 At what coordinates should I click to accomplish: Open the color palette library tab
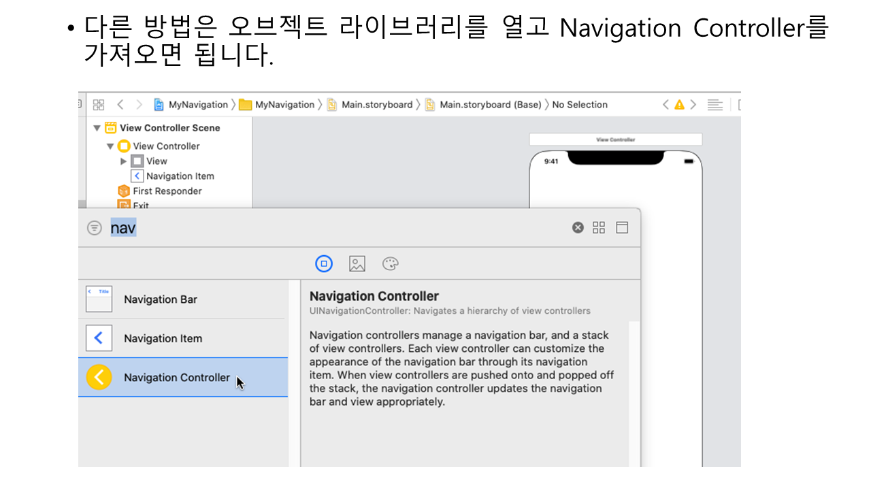[x=391, y=264]
